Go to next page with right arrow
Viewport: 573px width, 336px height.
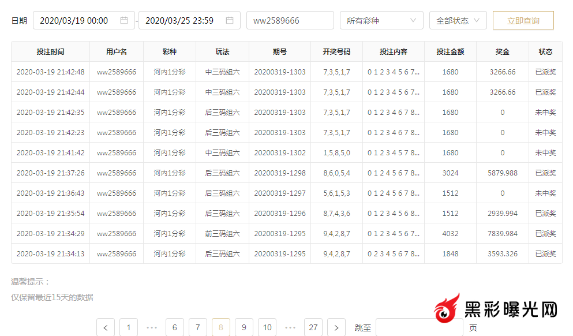tap(336, 327)
